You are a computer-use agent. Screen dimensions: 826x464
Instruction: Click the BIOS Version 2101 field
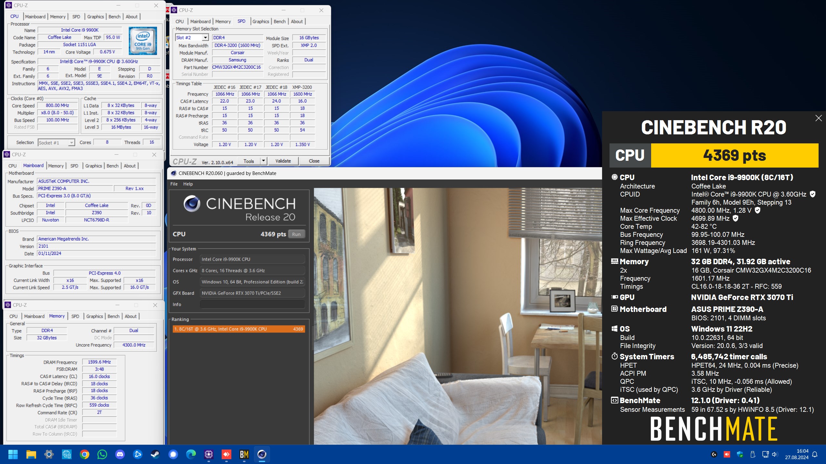[96, 246]
